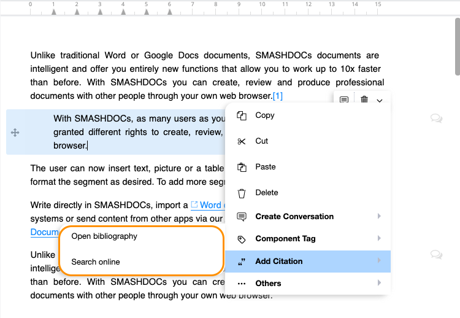Click paragraph starting 'Unlike traditional Word' at top
The width and height of the screenshot is (460, 318).
coord(207,76)
